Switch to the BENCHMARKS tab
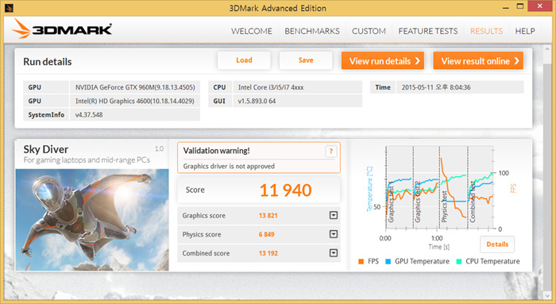556x304 pixels. pyautogui.click(x=312, y=31)
